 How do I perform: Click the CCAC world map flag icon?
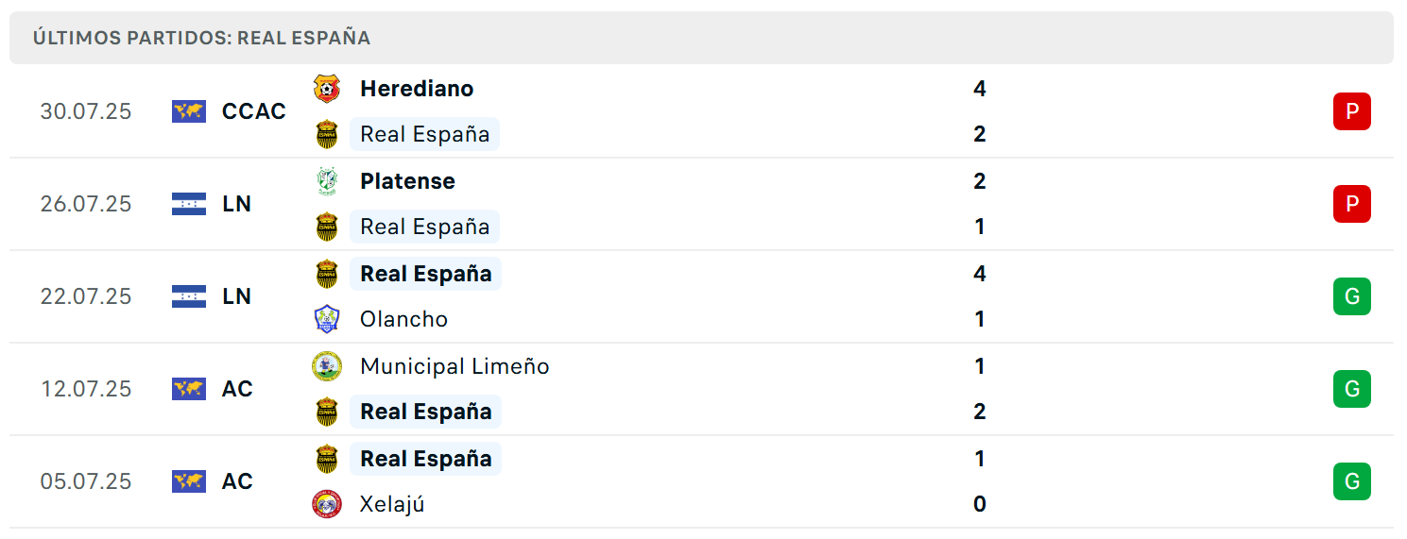[x=189, y=111]
